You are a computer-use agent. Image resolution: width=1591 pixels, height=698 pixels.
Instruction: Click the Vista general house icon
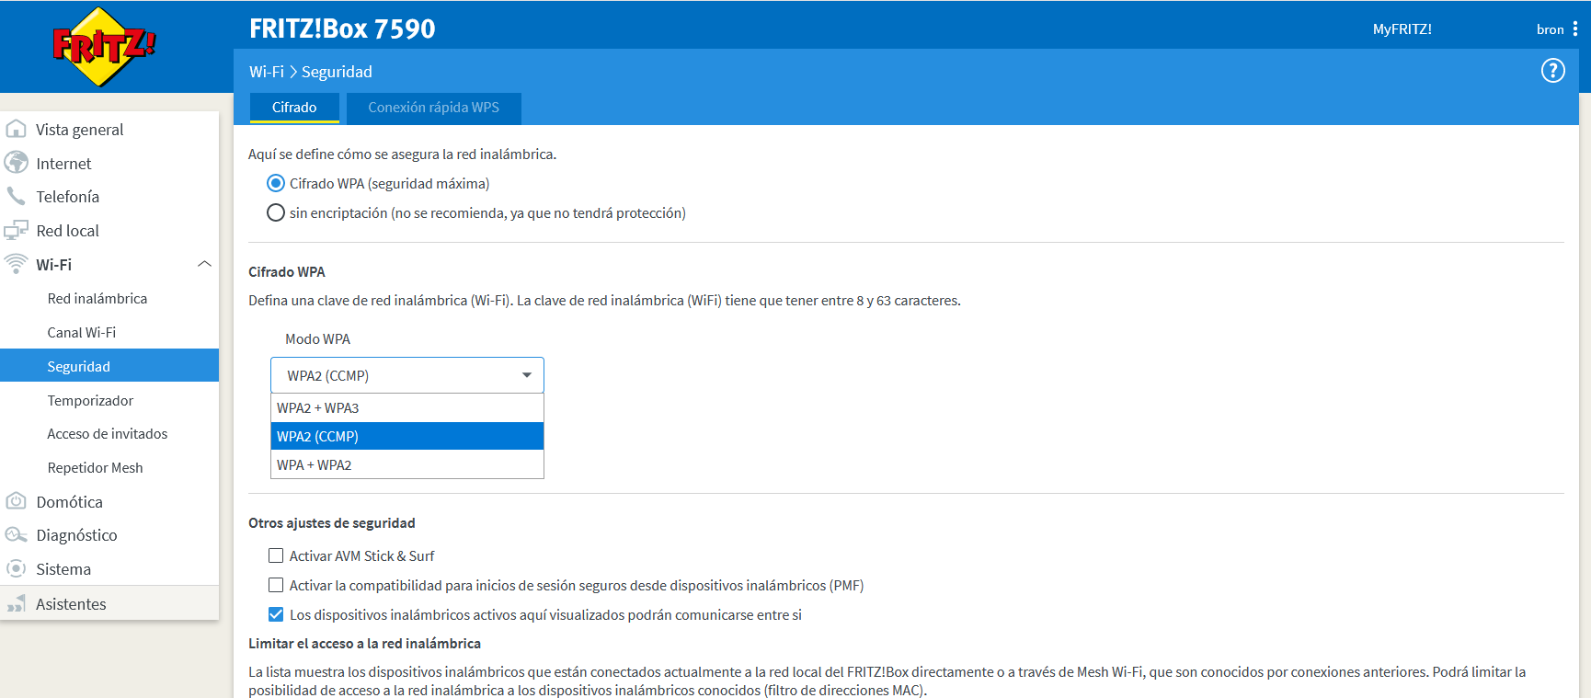click(16, 129)
